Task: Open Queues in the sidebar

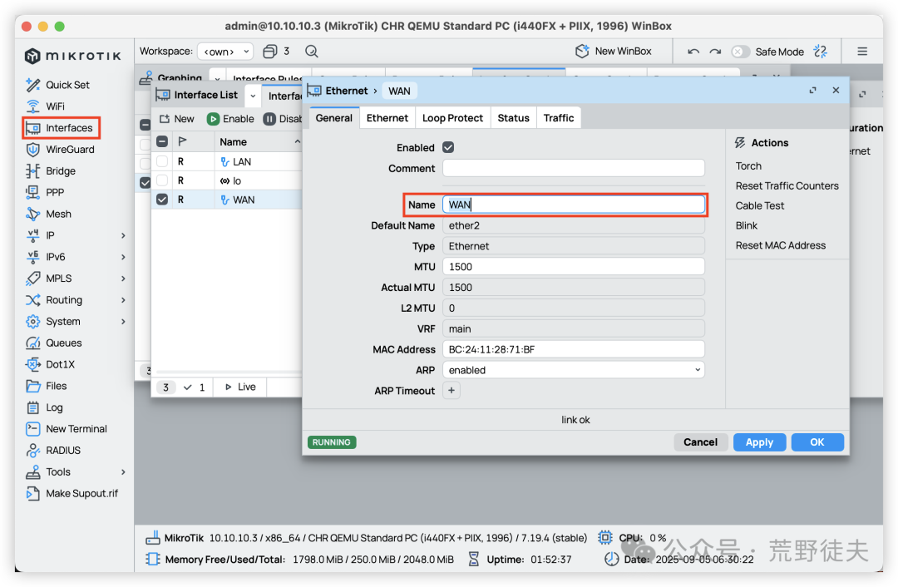Action: (x=54, y=343)
